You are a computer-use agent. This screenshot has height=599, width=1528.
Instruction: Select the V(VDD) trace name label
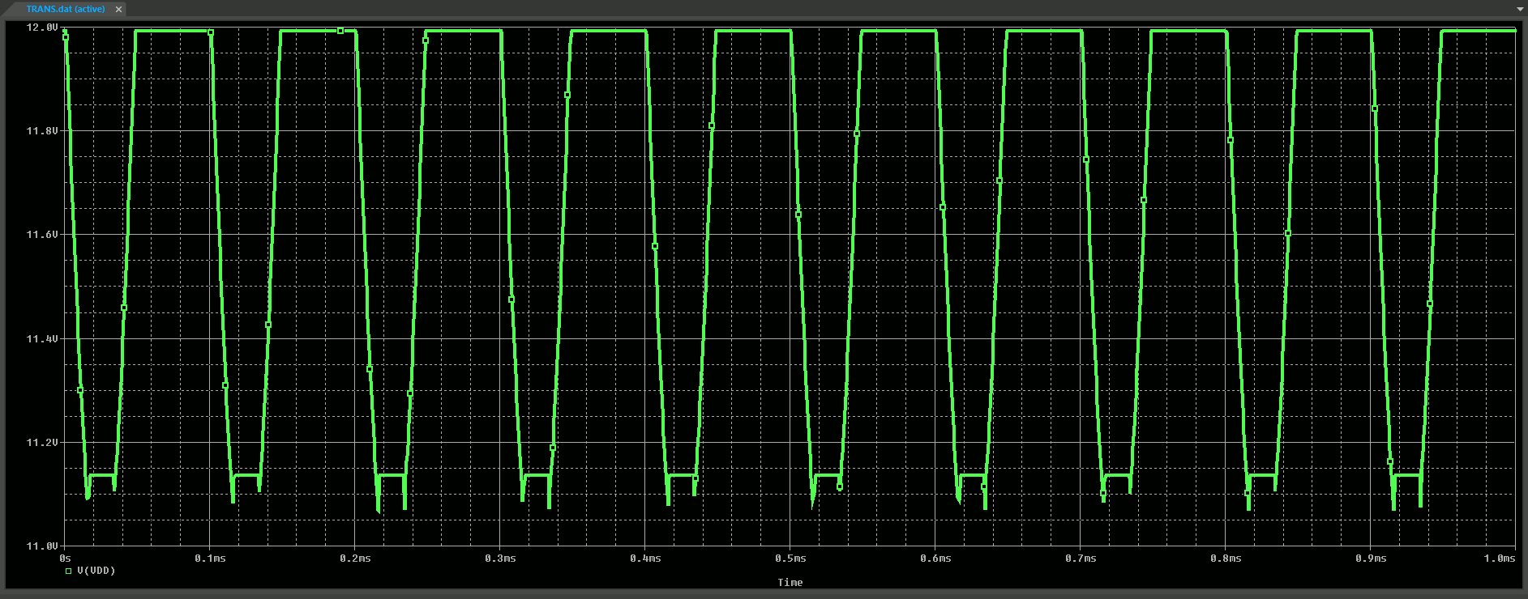(x=96, y=571)
